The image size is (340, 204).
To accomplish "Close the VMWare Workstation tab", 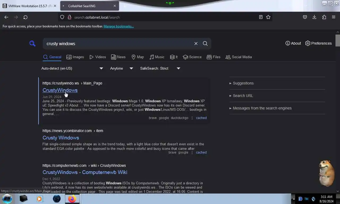I will 55,6.
